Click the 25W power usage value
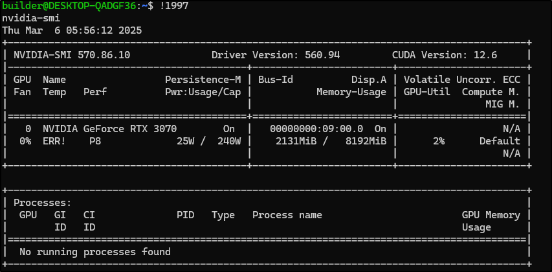 point(186,141)
